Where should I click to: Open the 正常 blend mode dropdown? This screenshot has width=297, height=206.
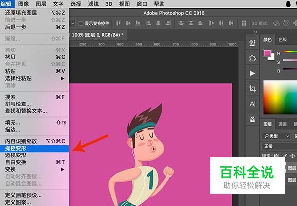click(280, 146)
